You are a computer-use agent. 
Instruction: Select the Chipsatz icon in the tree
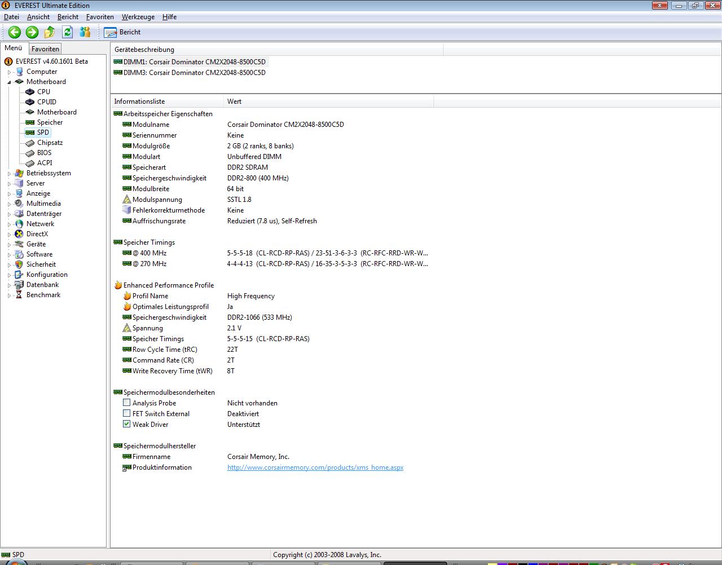30,143
